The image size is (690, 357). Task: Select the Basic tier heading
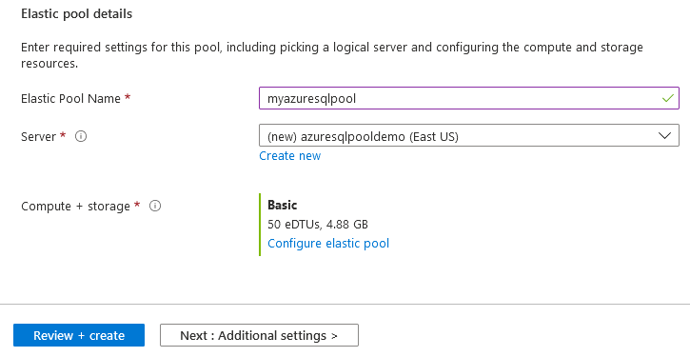[x=282, y=205]
